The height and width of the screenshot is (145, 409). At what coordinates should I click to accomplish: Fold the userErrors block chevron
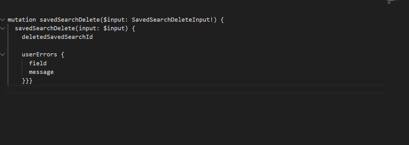click(x=3, y=54)
